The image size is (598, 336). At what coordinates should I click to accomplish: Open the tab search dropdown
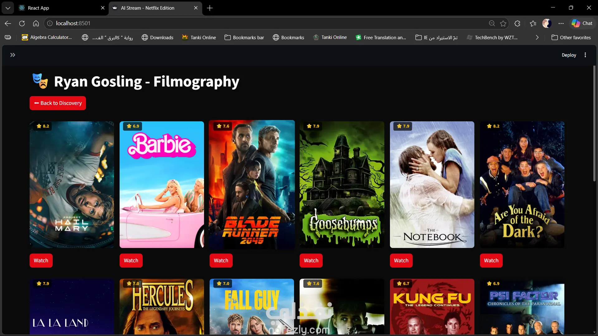[x=8, y=8]
